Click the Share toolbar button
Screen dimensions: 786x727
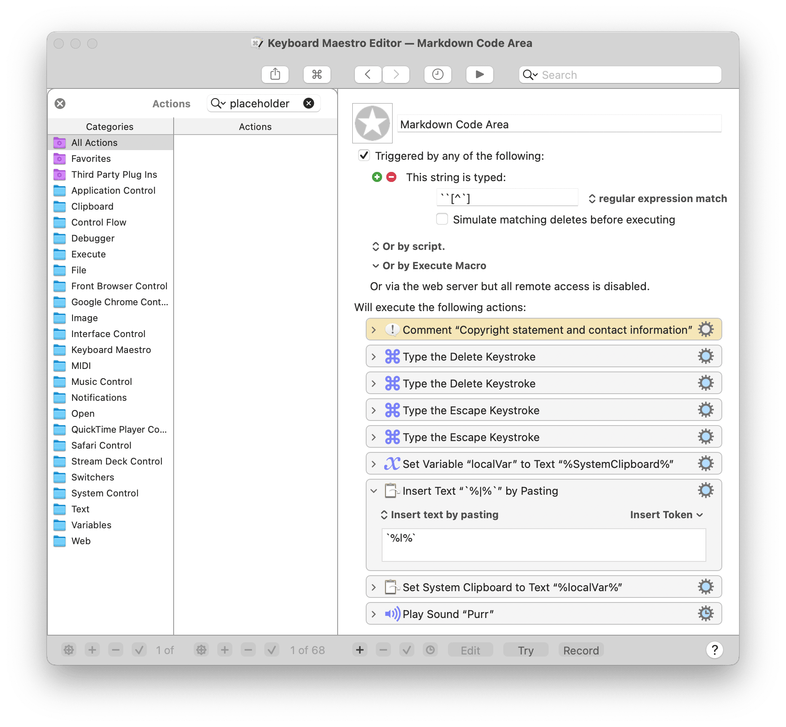point(275,75)
